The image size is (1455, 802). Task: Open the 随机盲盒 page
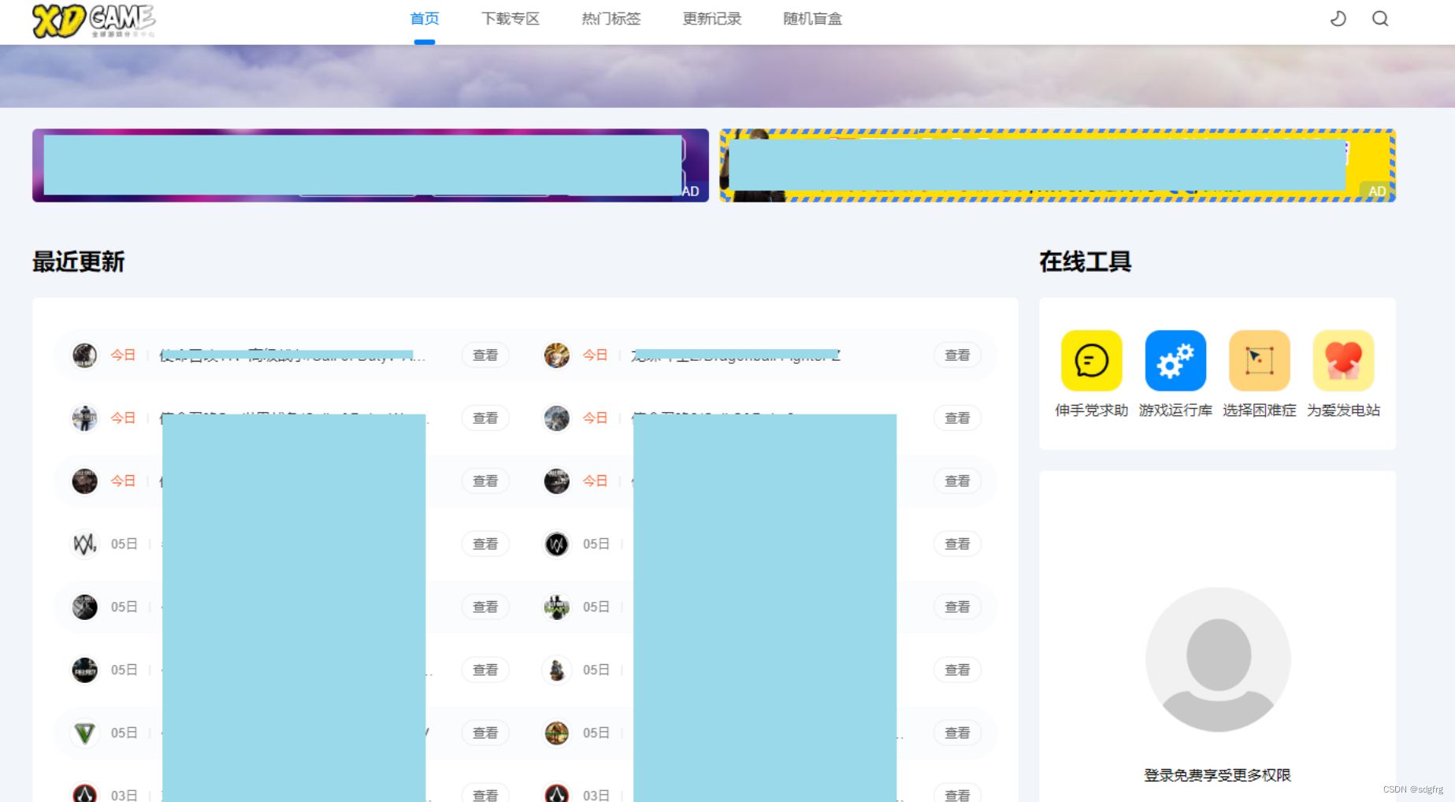click(x=813, y=19)
